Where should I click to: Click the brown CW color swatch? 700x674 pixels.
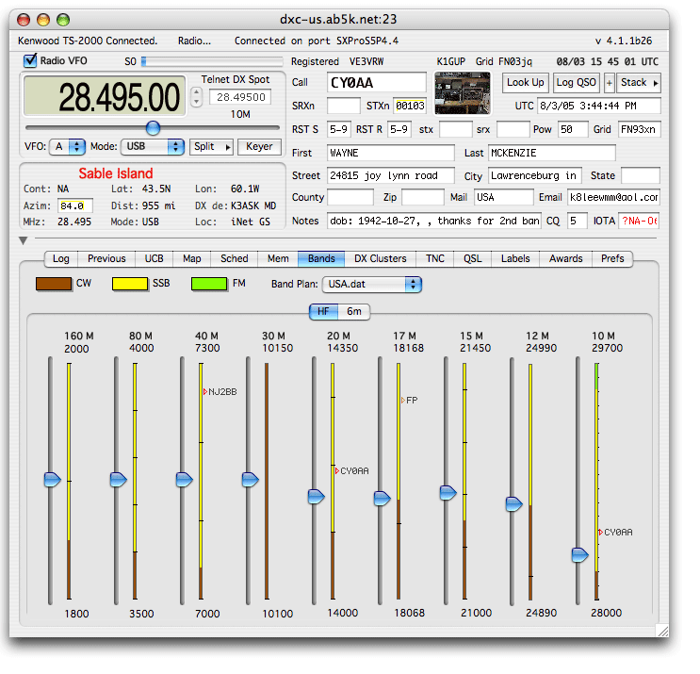53,284
